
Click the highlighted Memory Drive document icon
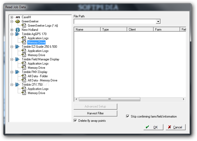pos(24,42)
